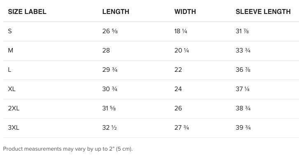The height and width of the screenshot is (158, 299).
Task: Click the 24 width value for XL
Action: point(178,89)
